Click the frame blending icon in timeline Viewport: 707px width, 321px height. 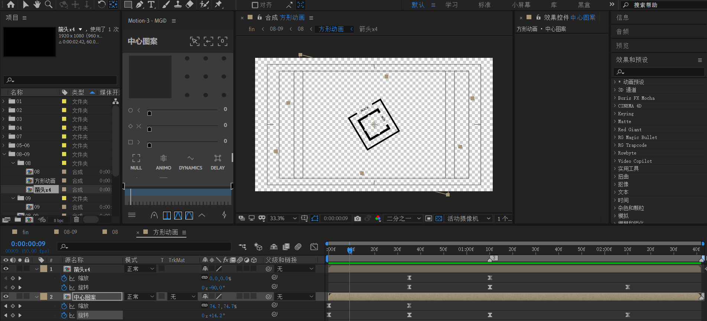click(286, 247)
